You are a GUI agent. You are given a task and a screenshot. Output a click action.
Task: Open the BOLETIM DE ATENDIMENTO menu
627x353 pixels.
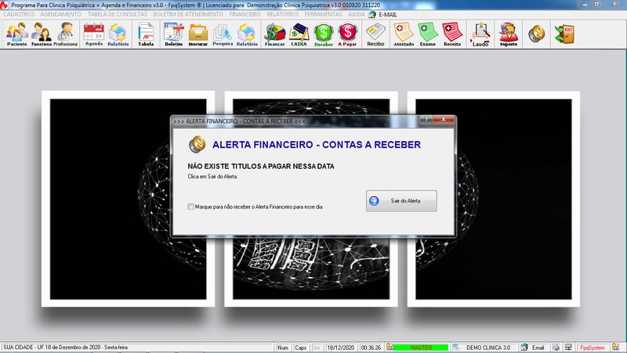tap(188, 14)
